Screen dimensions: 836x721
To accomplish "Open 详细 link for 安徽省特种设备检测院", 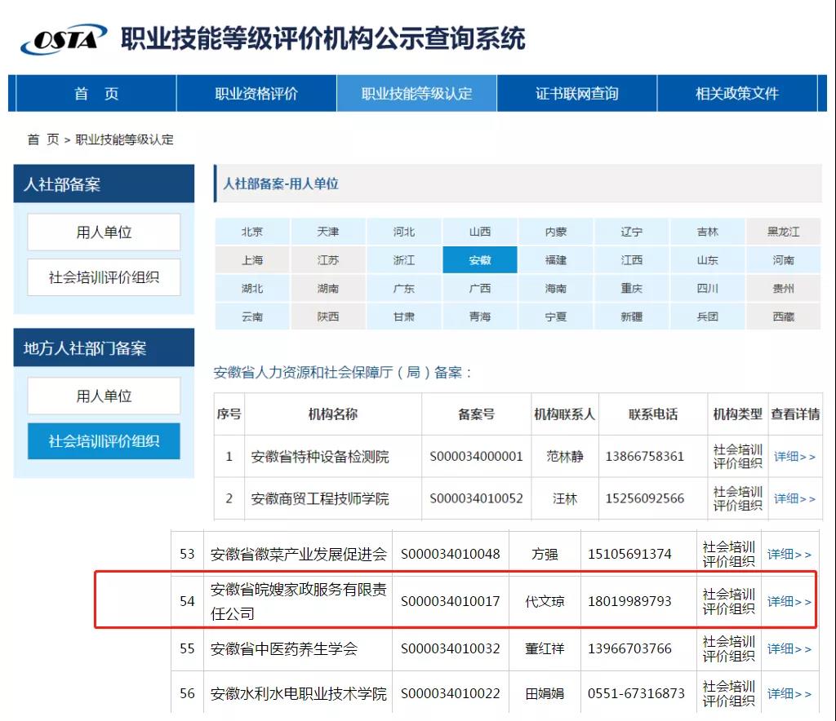I will (x=794, y=457).
